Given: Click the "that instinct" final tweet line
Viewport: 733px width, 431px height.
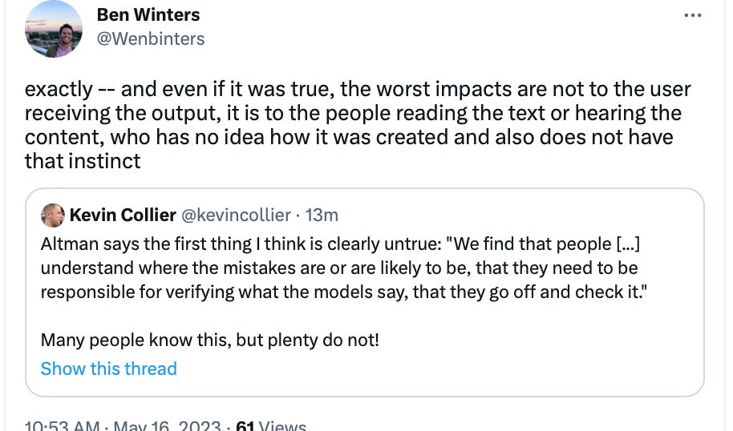Looking at the screenshot, I should click(x=83, y=161).
